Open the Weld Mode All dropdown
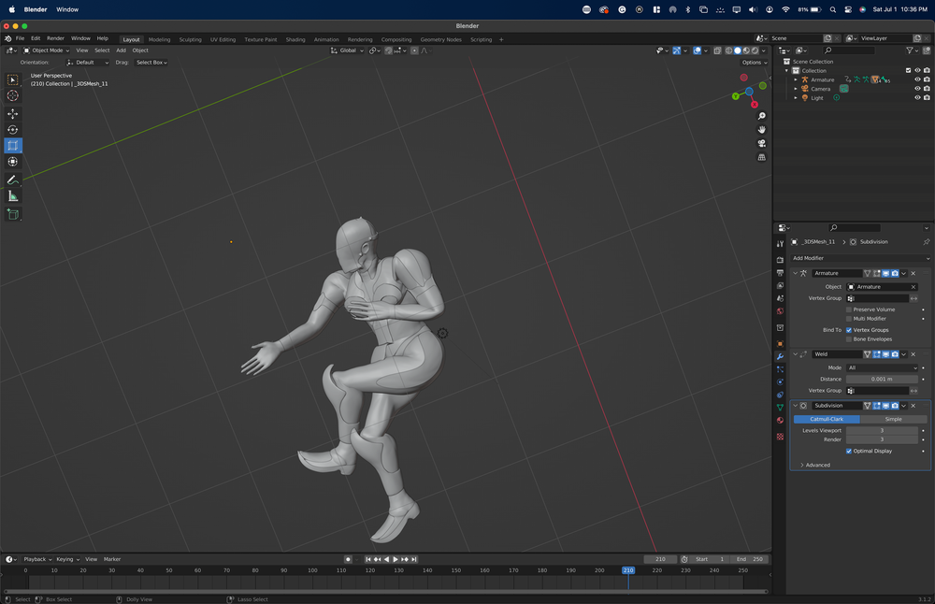The height and width of the screenshot is (604, 935). pos(883,367)
